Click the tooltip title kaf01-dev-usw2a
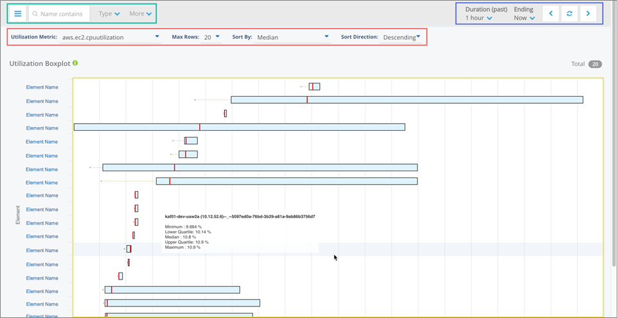618x318 pixels. point(240,217)
